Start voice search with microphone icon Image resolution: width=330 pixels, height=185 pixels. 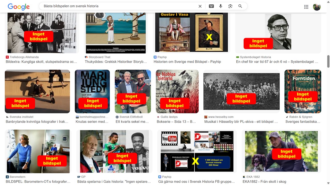[221, 6]
